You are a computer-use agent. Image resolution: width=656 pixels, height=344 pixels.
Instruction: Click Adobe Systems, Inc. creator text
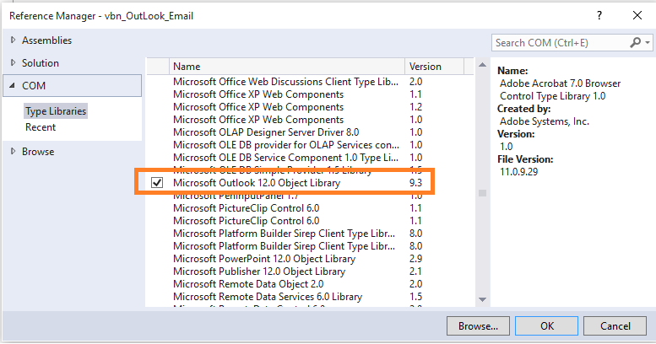tap(545, 121)
